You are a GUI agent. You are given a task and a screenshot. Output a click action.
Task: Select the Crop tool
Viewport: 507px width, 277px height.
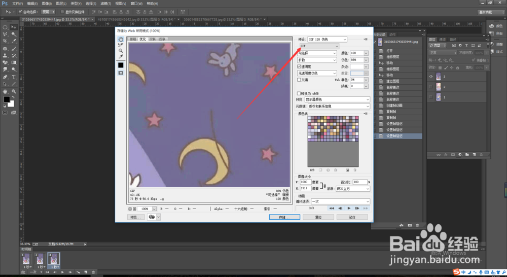tap(5, 41)
